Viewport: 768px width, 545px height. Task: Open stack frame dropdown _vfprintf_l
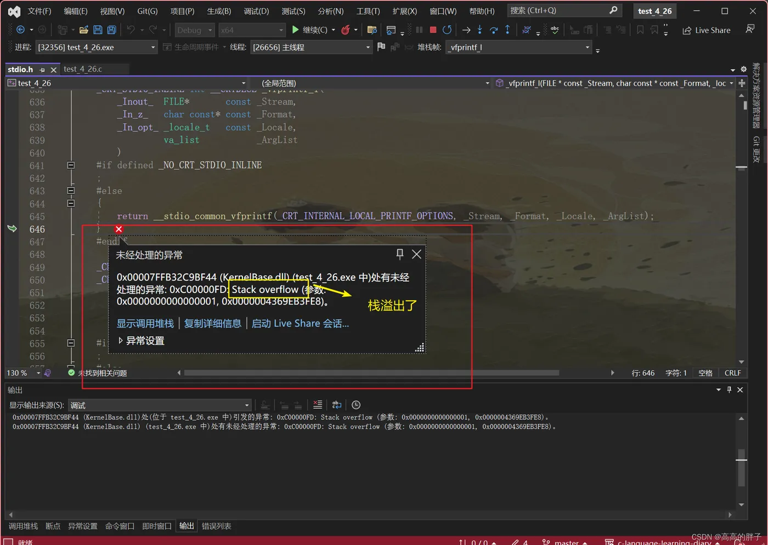(519, 47)
